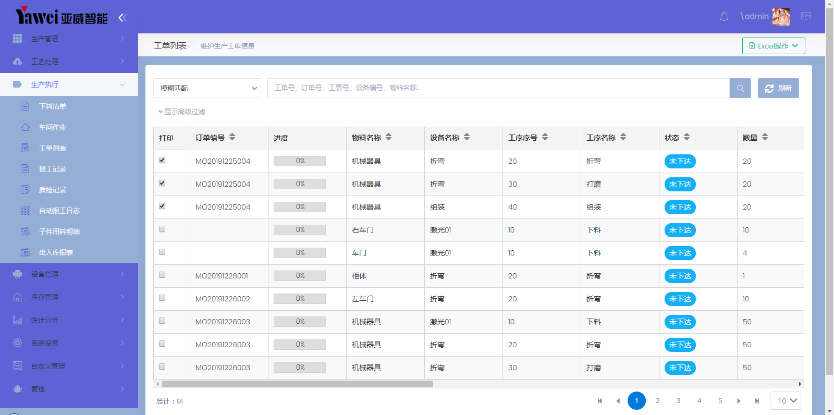
Task: Click the search magnifier button
Action: coord(740,88)
